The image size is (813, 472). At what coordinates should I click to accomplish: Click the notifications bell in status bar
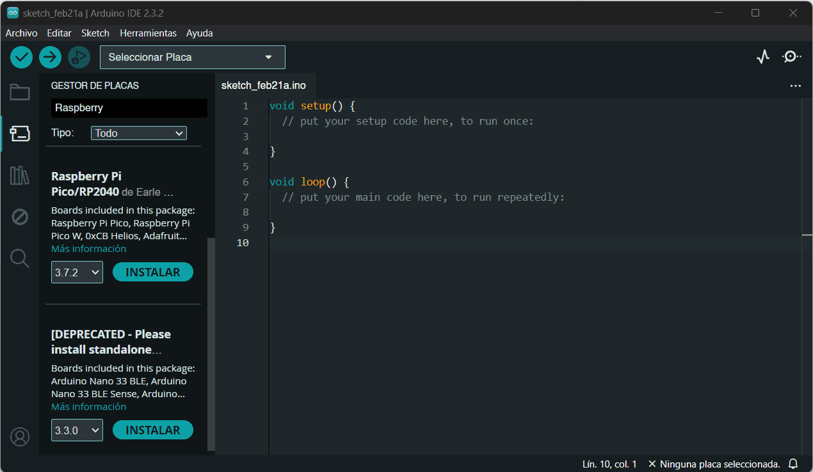(x=793, y=464)
